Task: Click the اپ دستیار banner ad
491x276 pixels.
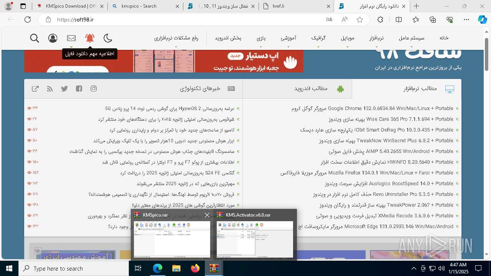Action: [x=164, y=61]
